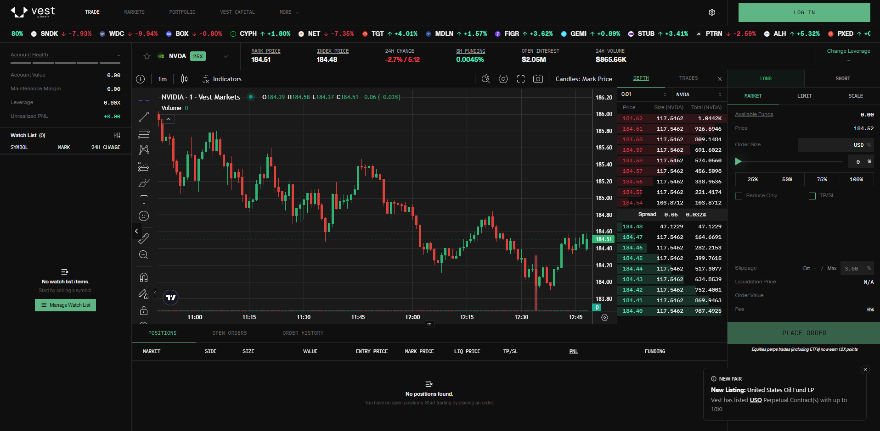Viewport: 880px width, 431px height.
Task: Open Candles: Mark Price selector
Action: pyautogui.click(x=584, y=79)
